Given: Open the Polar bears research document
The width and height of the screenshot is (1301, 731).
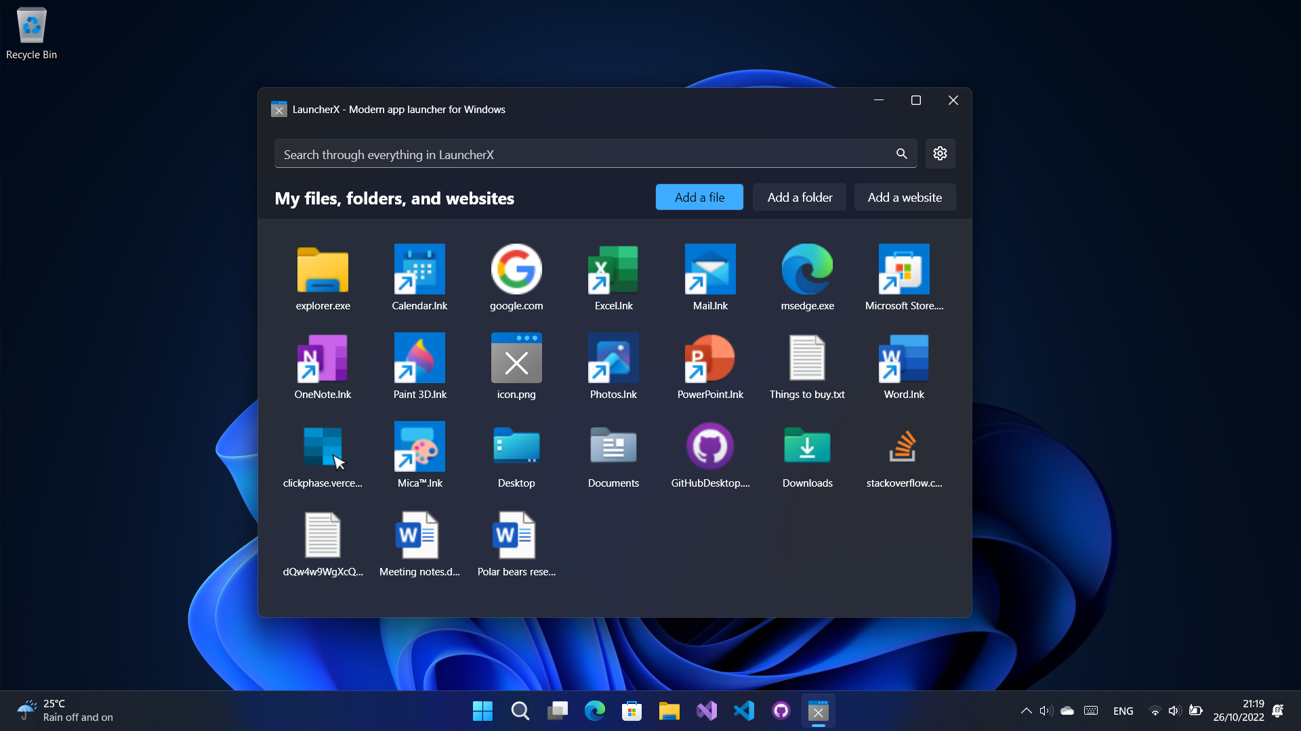Looking at the screenshot, I should pos(516,544).
